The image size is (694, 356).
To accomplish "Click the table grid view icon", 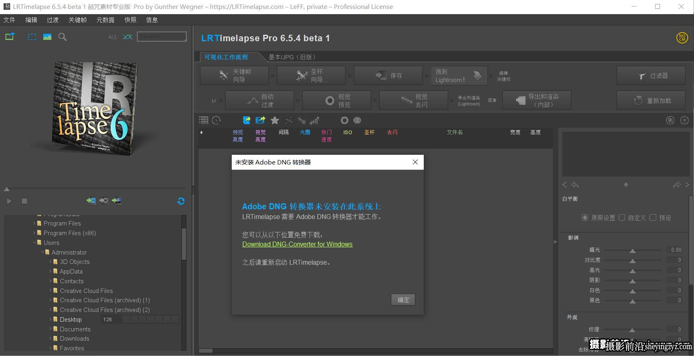I will point(203,120).
